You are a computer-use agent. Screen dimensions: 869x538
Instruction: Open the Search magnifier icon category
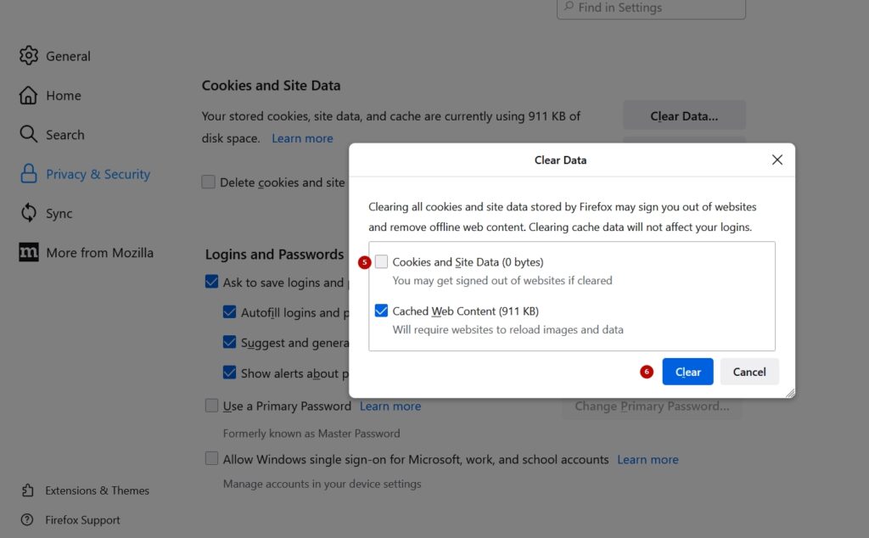coord(28,134)
